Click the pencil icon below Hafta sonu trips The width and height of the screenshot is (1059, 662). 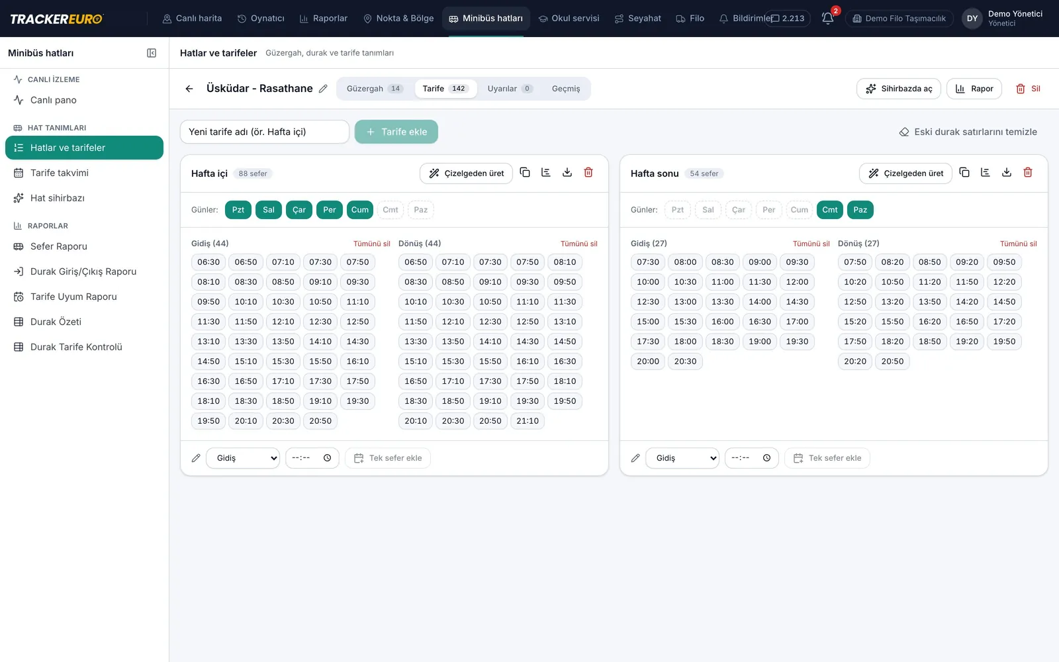635,458
